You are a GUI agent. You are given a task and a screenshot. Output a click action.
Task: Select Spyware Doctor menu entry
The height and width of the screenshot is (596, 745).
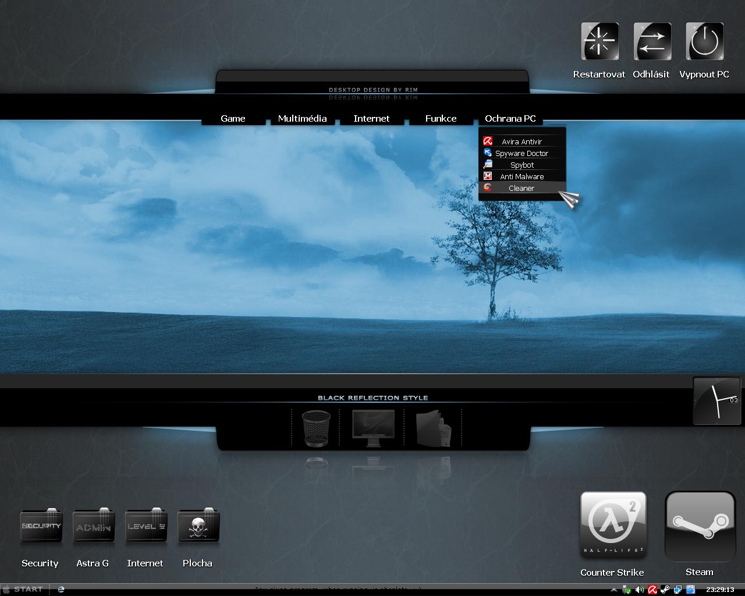tap(521, 153)
